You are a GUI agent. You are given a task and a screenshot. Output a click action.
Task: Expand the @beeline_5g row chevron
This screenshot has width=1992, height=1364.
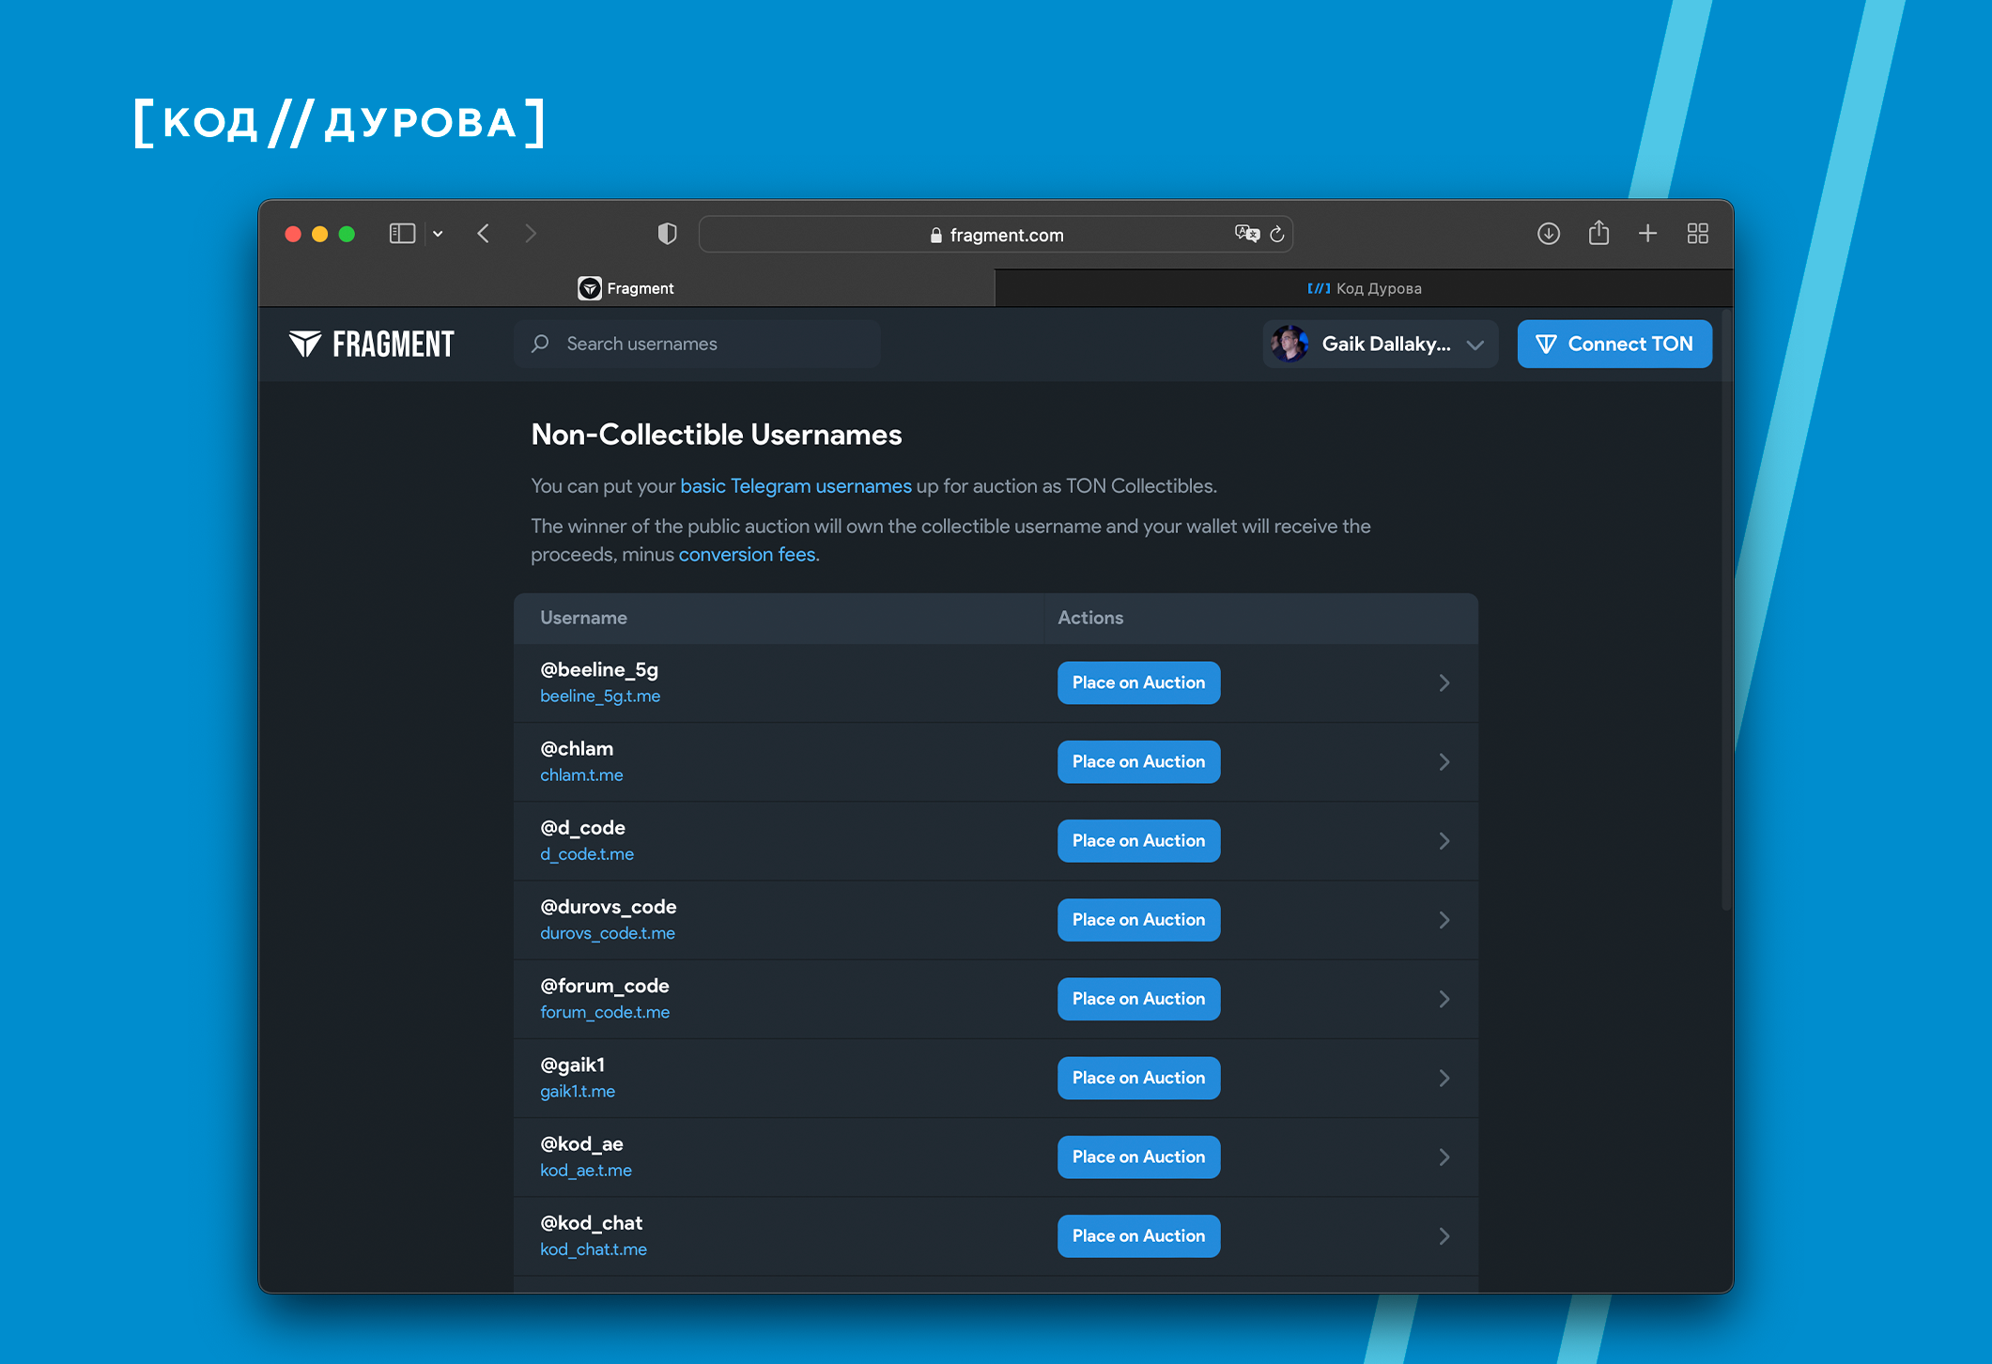(x=1444, y=683)
